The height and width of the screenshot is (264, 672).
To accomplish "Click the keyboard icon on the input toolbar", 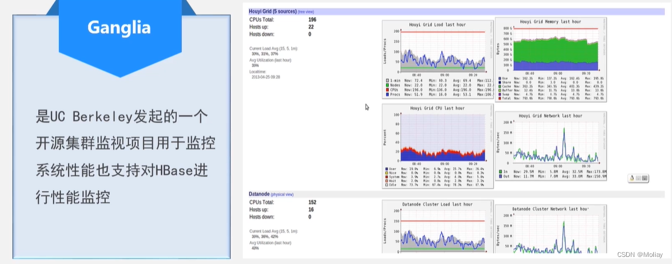I will click(645, 178).
